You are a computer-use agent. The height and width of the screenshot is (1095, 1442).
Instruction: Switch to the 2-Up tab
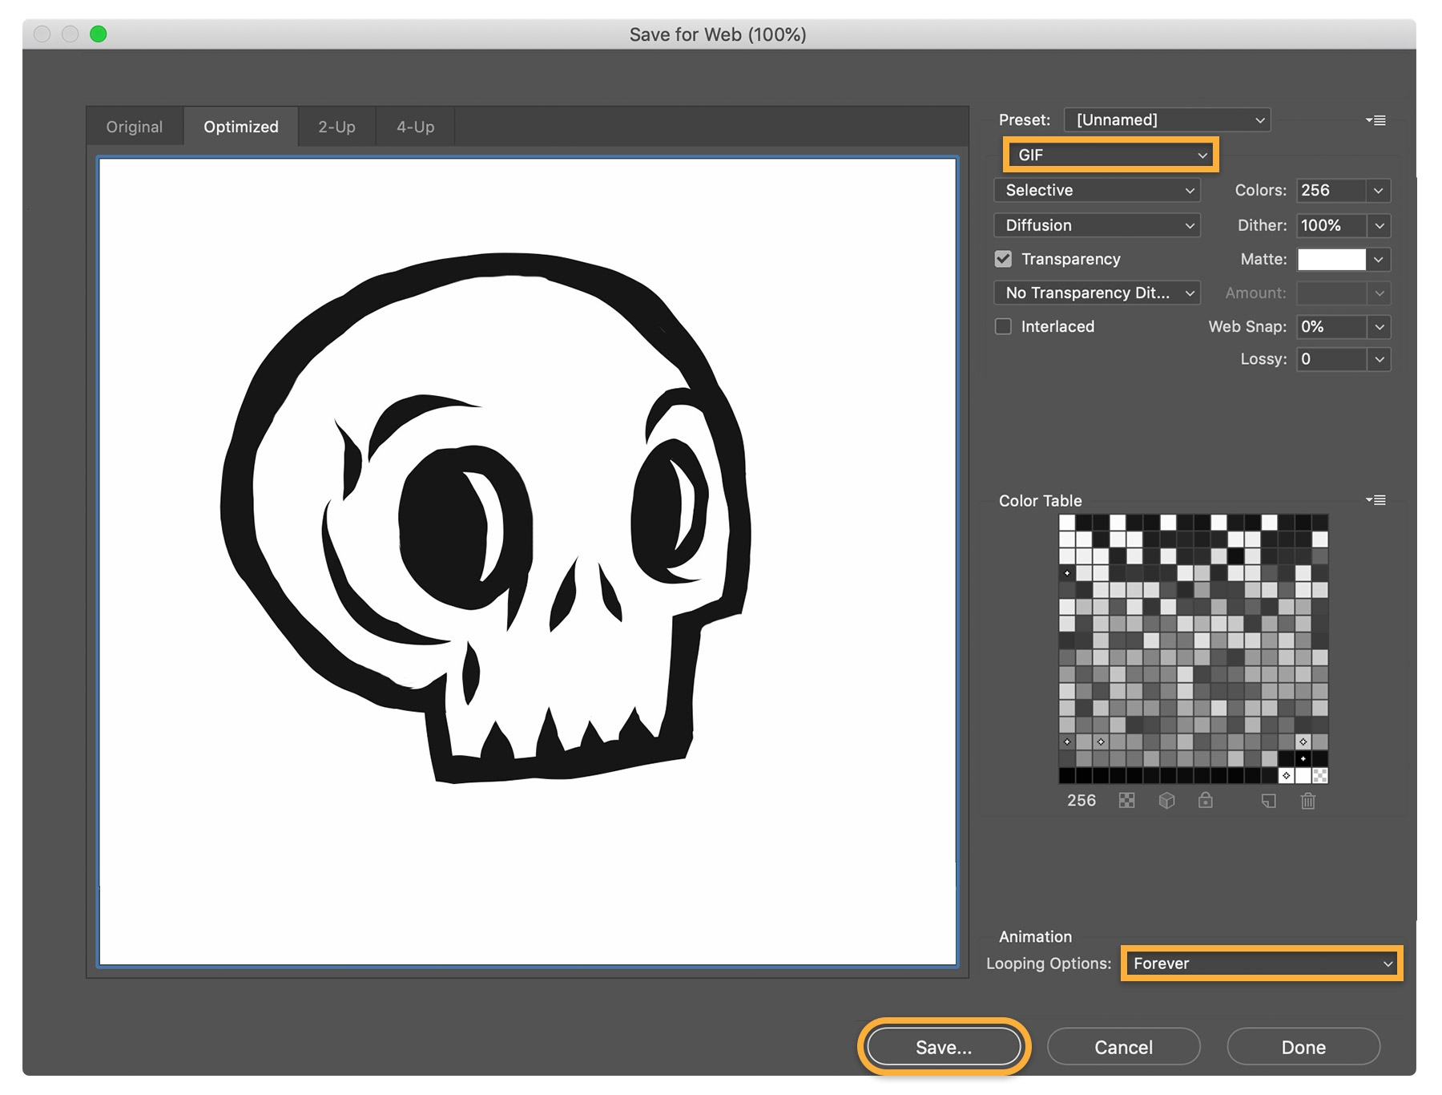[x=336, y=127]
